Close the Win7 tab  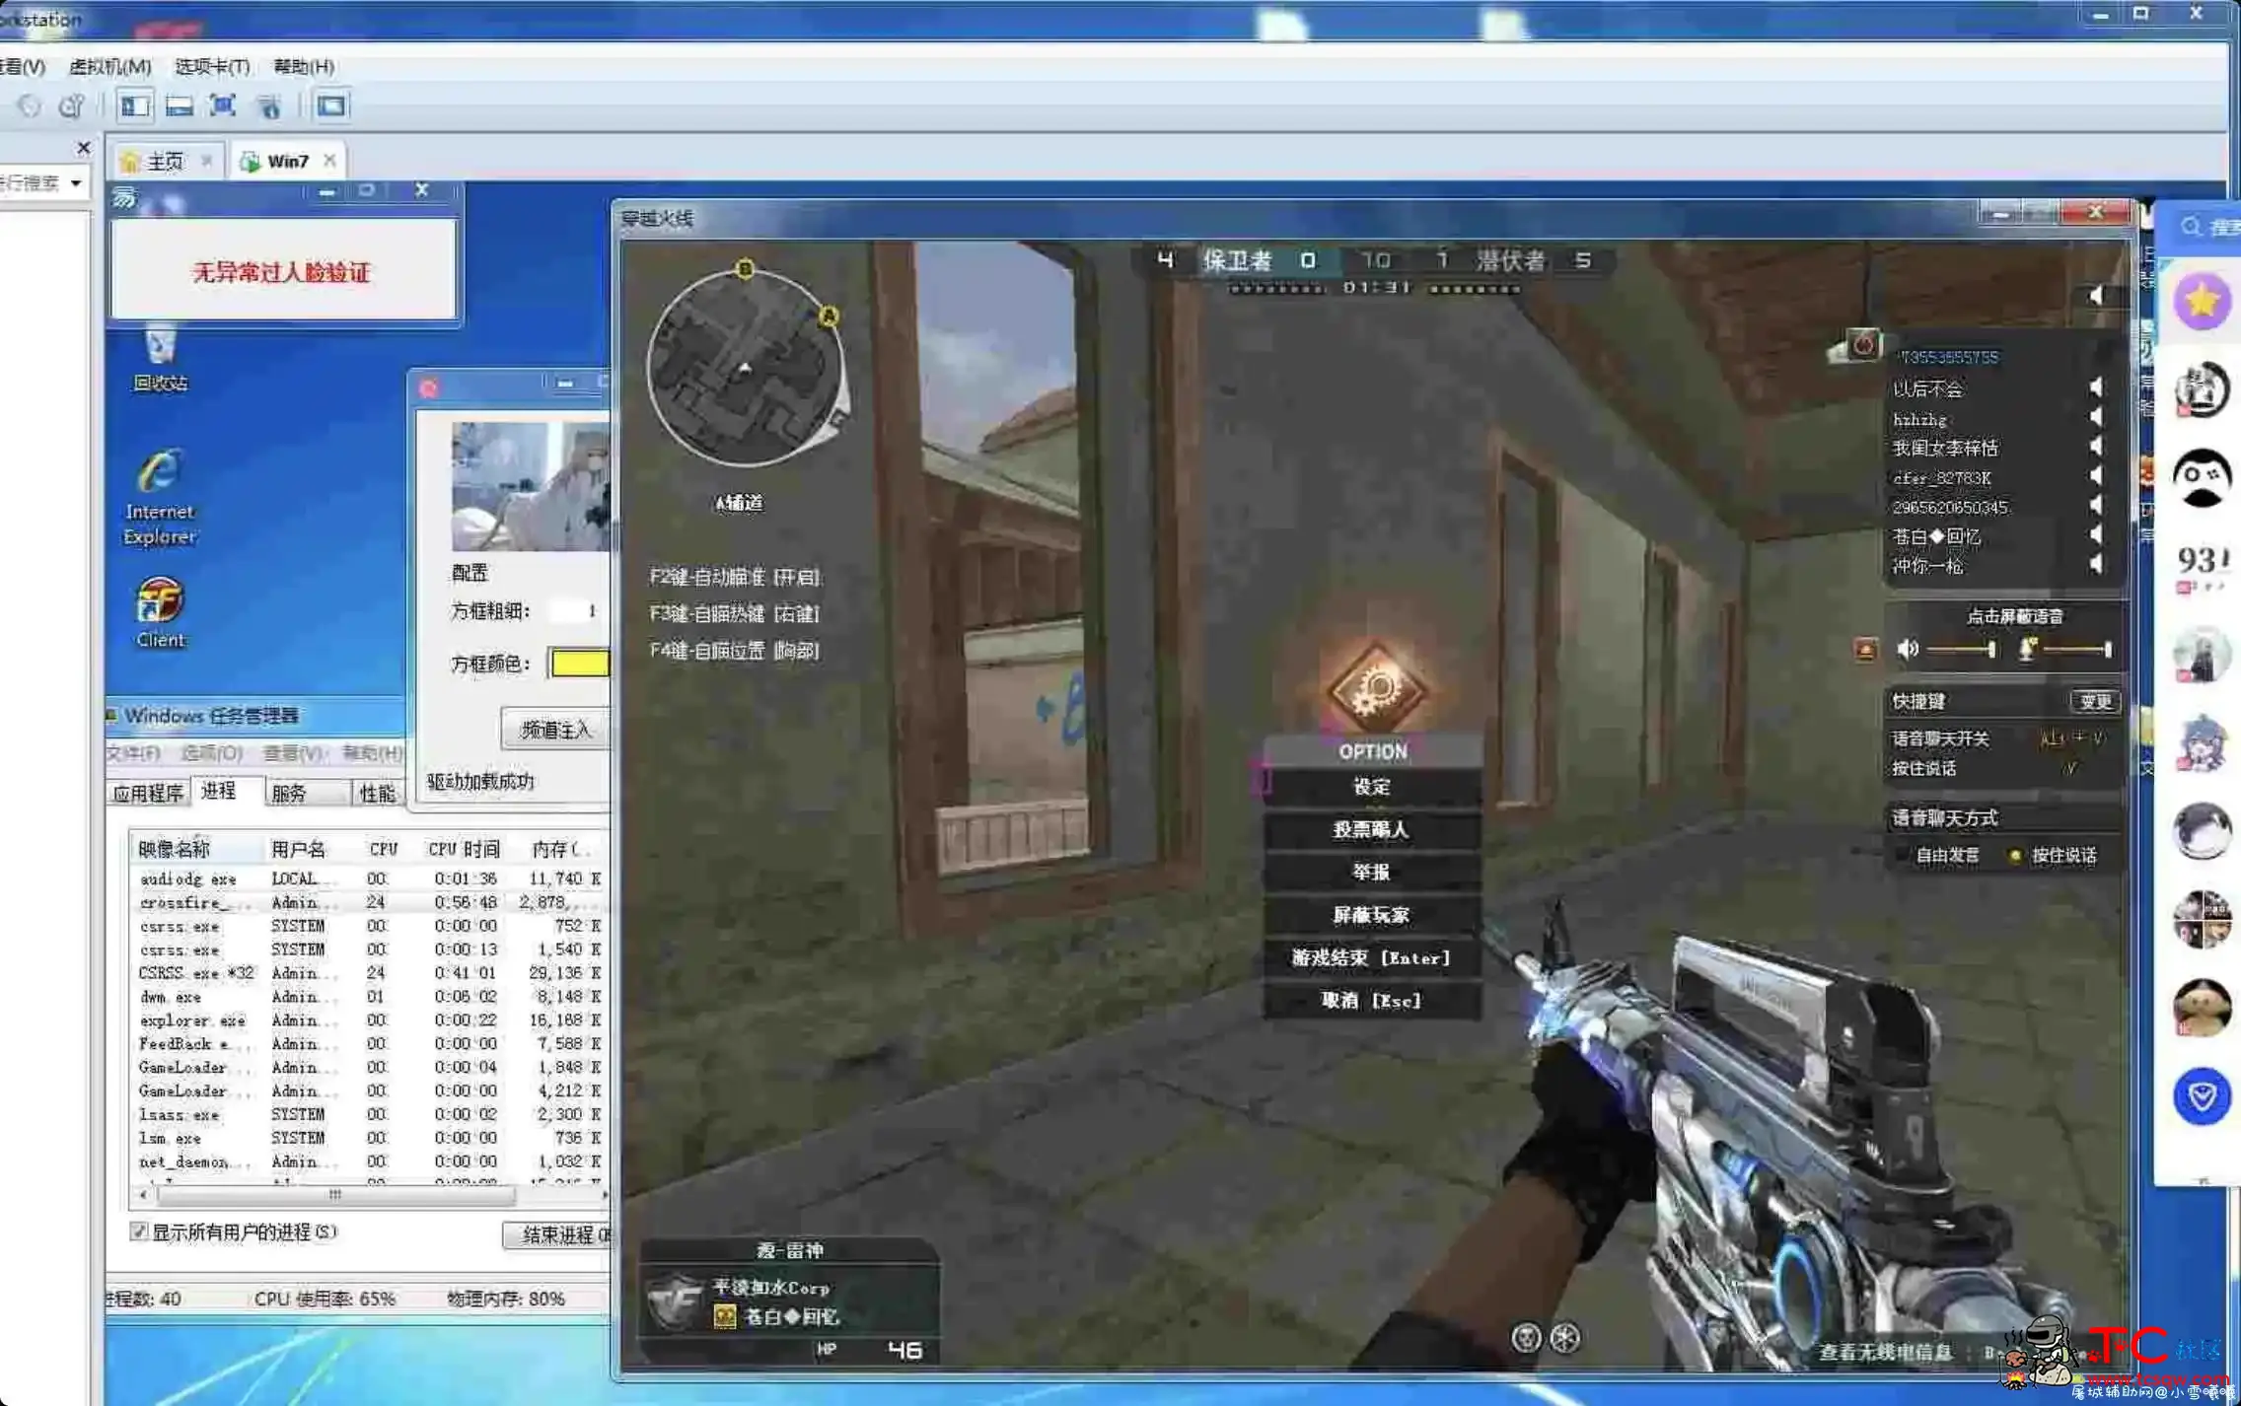pyautogui.click(x=329, y=160)
